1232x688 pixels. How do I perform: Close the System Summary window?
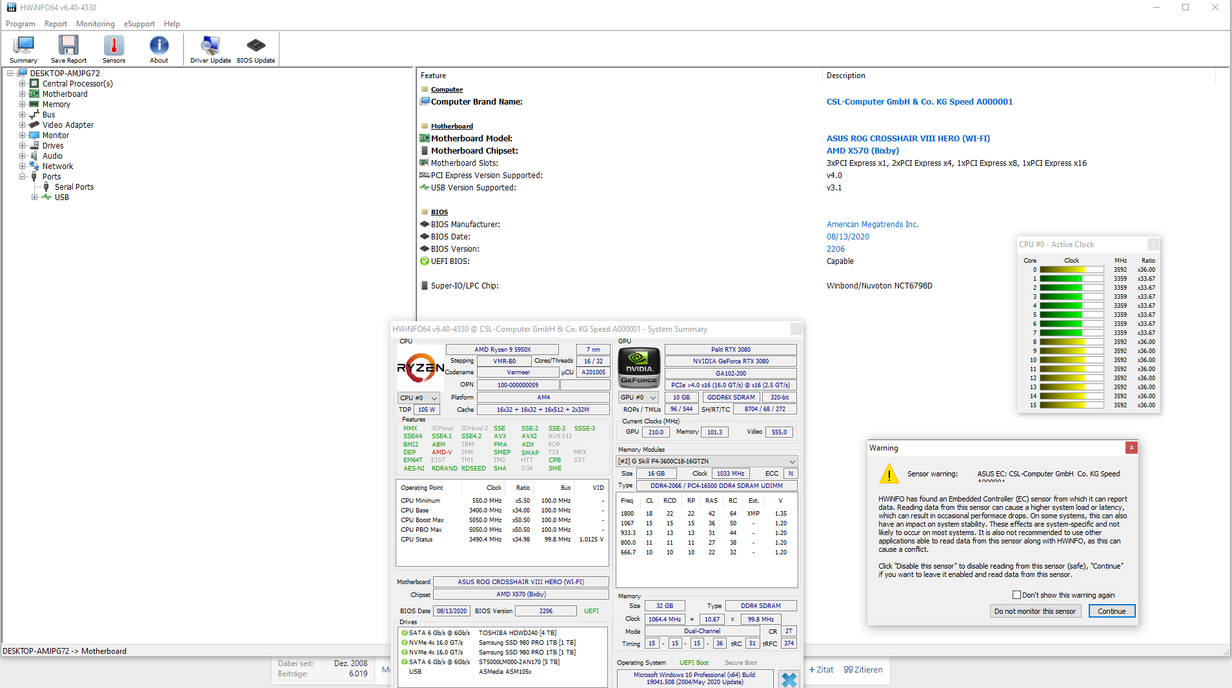tap(796, 329)
